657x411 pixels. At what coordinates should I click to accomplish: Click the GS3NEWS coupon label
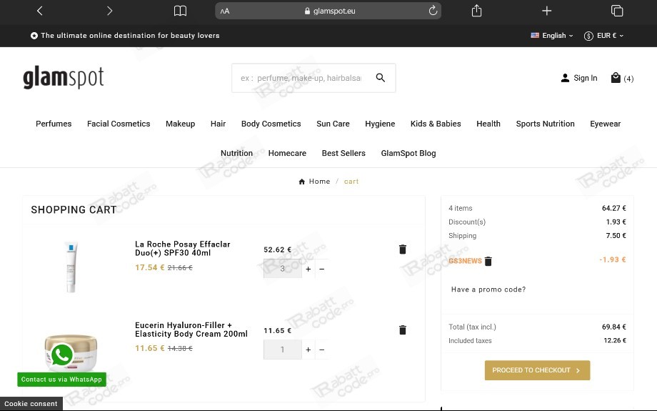point(465,261)
